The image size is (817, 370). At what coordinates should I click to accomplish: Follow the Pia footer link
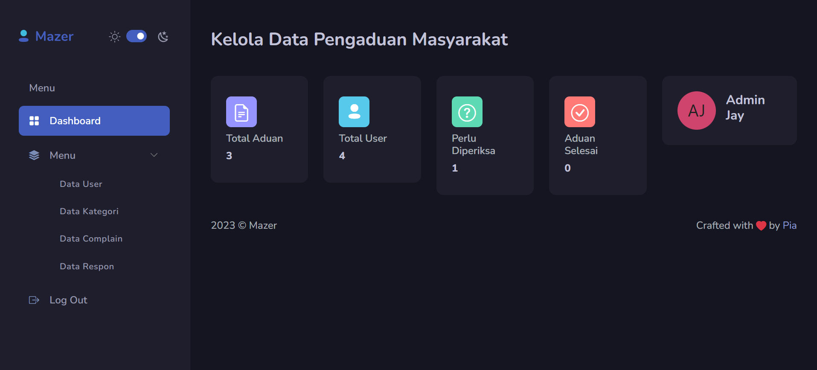(789, 225)
